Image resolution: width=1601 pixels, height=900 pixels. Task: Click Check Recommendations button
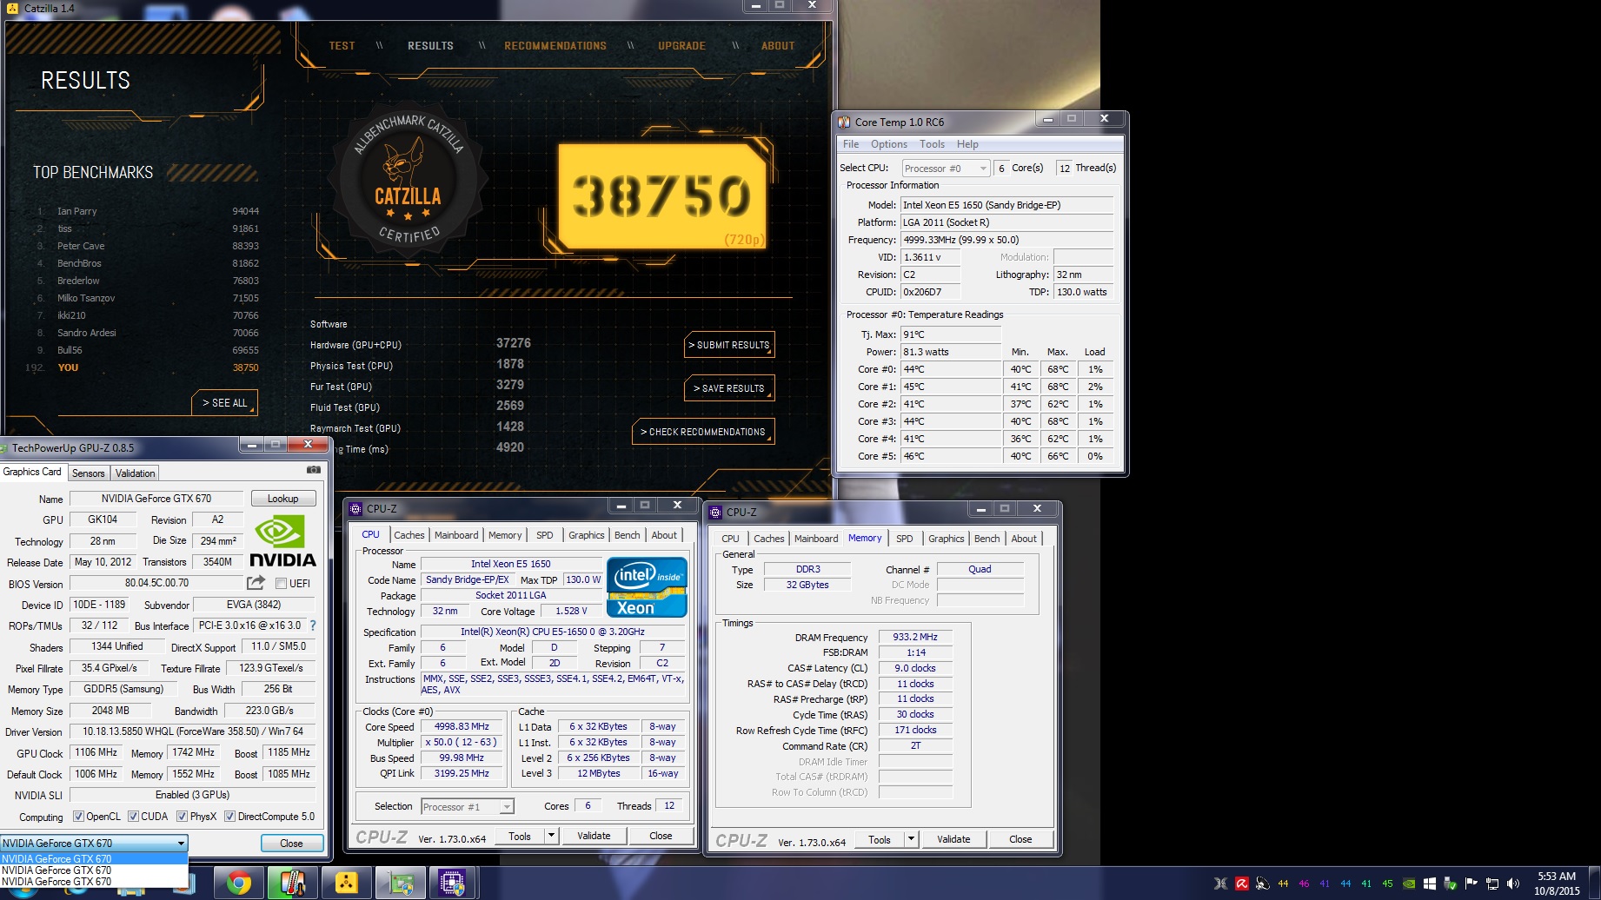click(x=702, y=432)
